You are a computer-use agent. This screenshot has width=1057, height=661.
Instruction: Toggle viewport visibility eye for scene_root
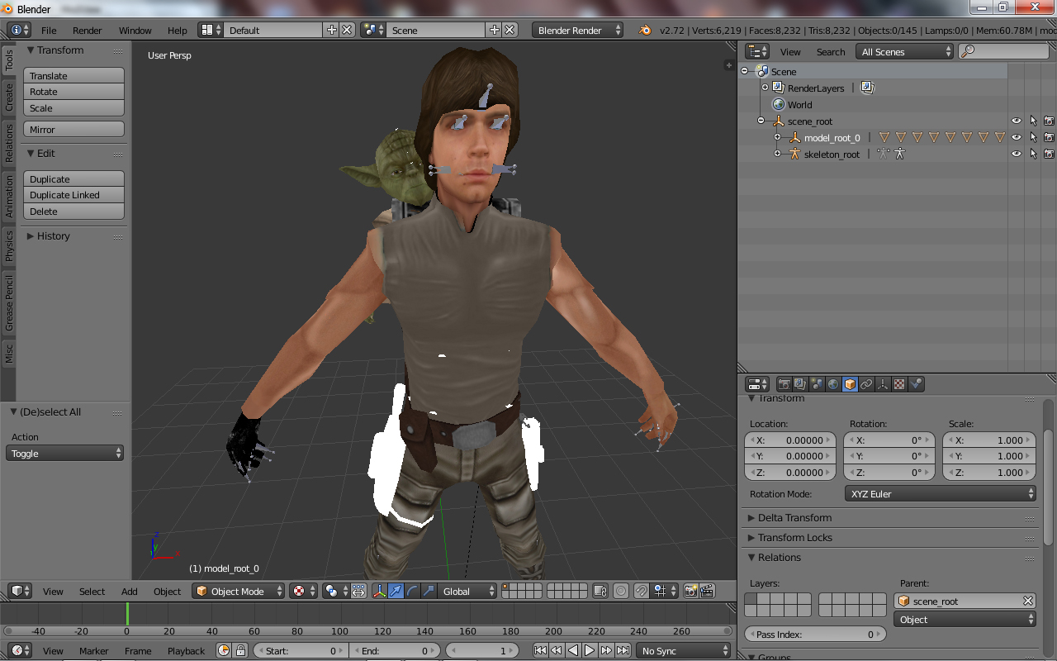point(1017,121)
